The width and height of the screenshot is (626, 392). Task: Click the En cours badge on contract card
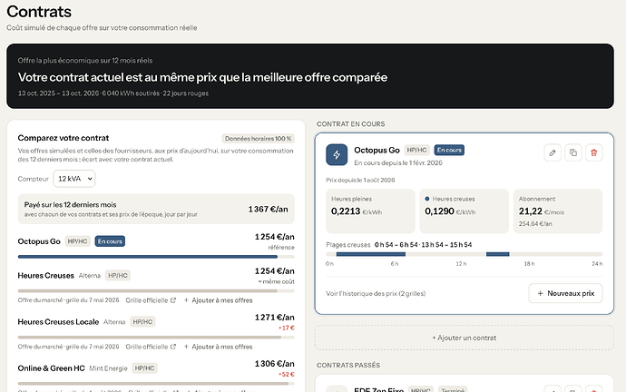coord(449,150)
